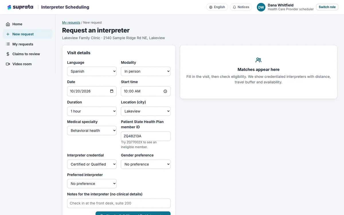Image resolution: width=344 pixels, height=215 pixels.
Task: Click the Notes for the interpreter field
Action: (x=119, y=203)
